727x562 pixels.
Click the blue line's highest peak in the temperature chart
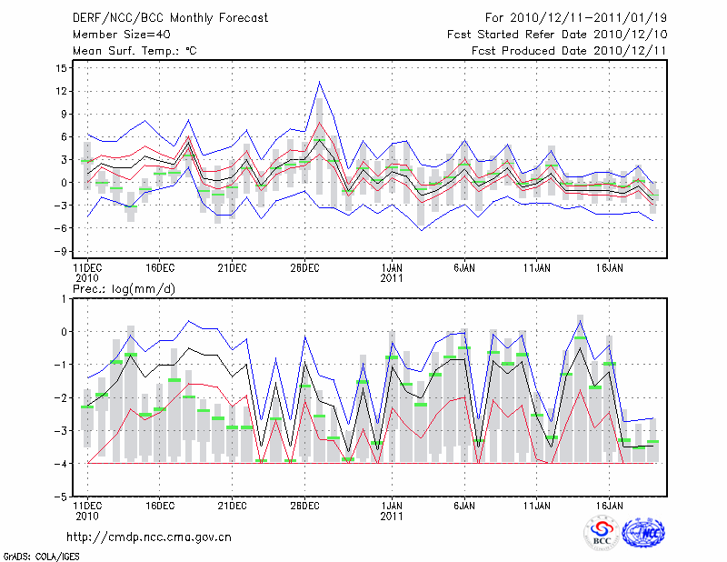[x=319, y=82]
